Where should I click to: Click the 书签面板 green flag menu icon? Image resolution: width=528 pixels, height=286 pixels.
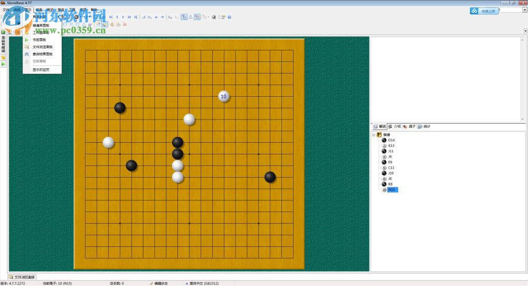tap(26, 40)
